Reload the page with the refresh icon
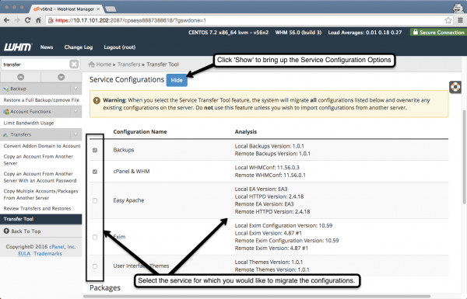Image resolution: width=467 pixels, height=299 pixels. [x=28, y=20]
